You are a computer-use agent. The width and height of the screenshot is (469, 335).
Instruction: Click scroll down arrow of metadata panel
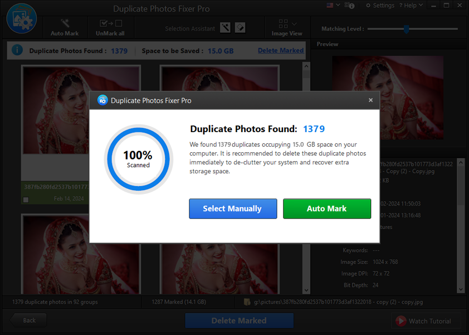tap(461, 289)
